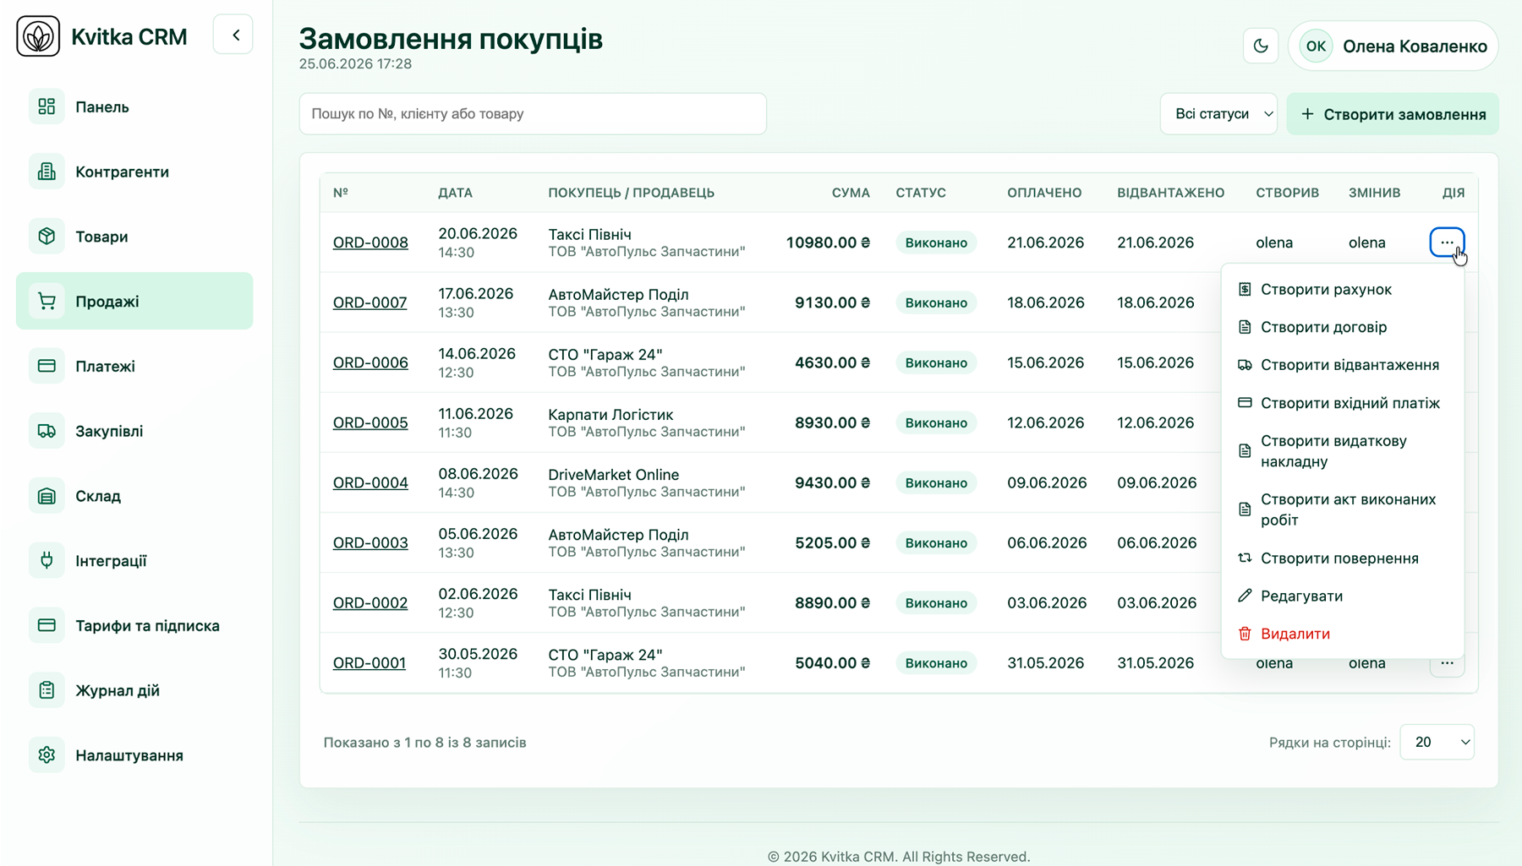Open the Журнал дій clipboard icon
The height and width of the screenshot is (866, 1522).
click(47, 690)
